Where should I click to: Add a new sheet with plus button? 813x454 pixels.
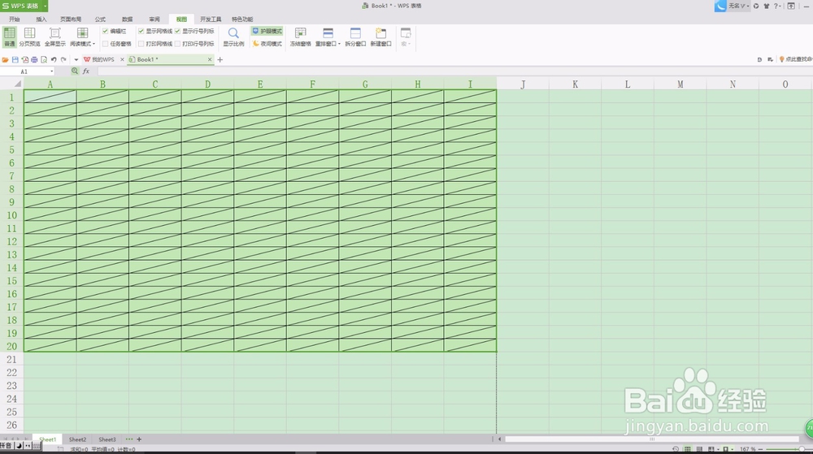pyautogui.click(x=139, y=439)
